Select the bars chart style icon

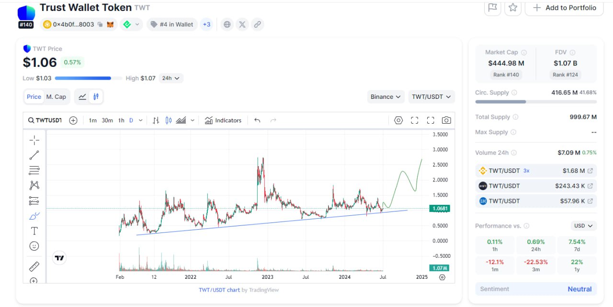tap(156, 120)
